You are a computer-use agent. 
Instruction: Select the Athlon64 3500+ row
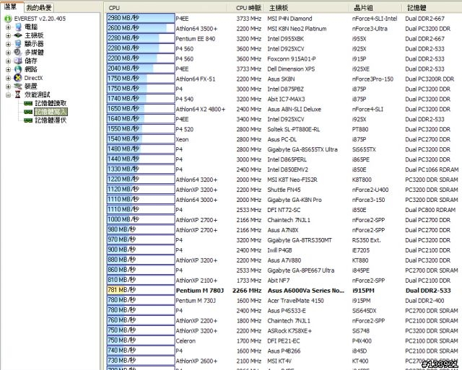284,29
